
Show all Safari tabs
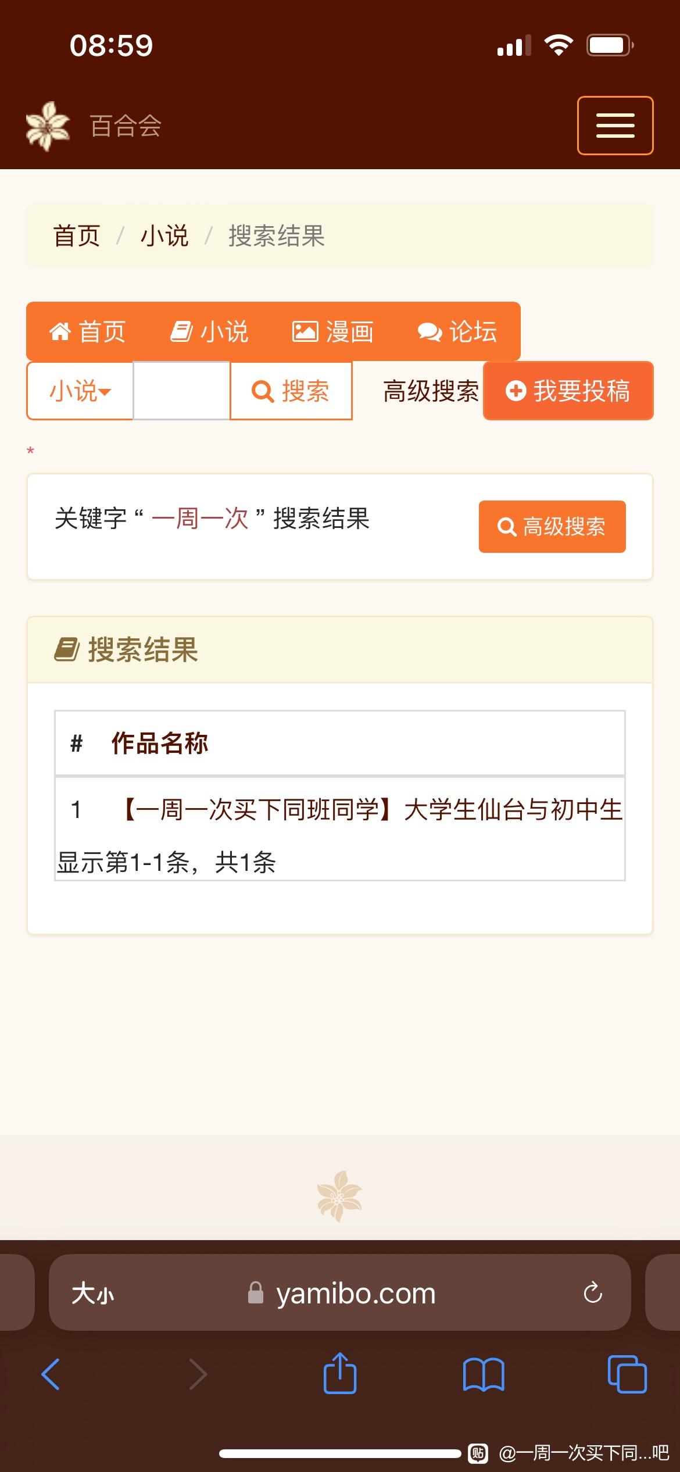627,1374
